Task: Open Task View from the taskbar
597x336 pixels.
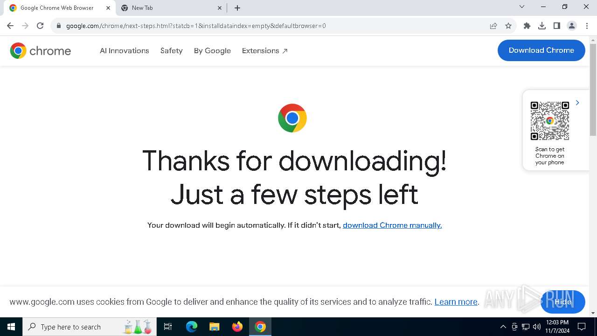Action: [168, 327]
